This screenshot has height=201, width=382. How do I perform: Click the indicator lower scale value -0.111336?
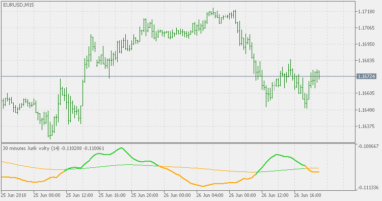point(368,188)
